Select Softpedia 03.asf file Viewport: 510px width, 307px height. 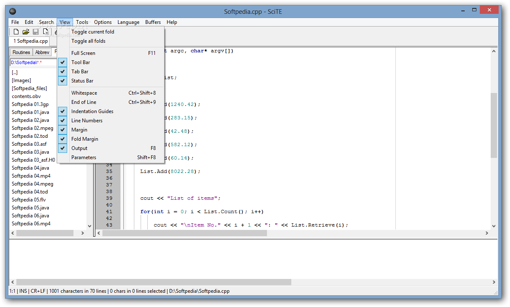coord(29,144)
